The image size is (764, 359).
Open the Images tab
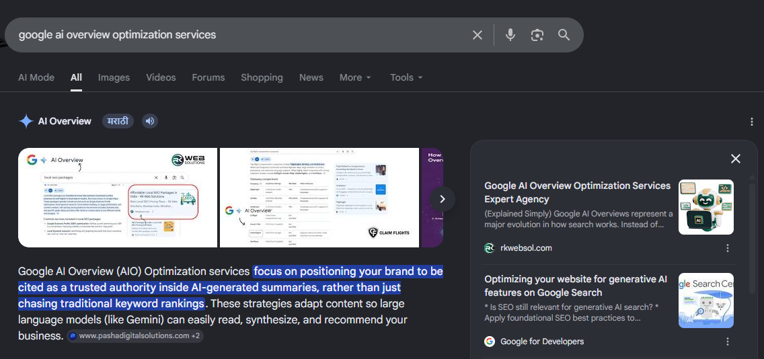click(x=114, y=77)
